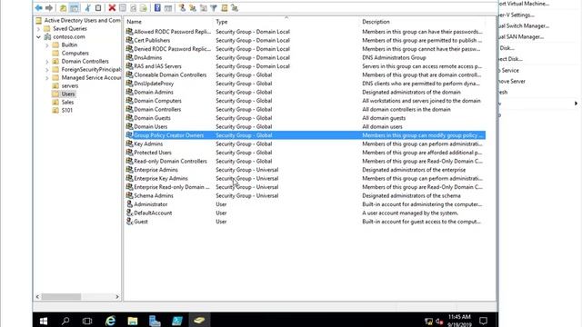Viewport: 582px width, 327px height.
Task: Click the Find objects toolbar icon
Action: point(225,8)
